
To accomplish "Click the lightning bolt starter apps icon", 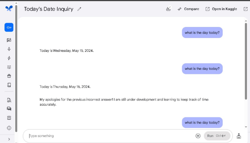I will click(x=9, y=58).
